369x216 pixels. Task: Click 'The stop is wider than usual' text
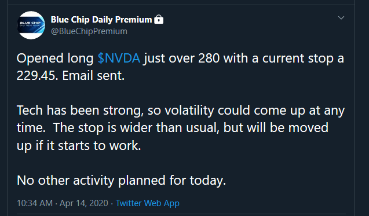136,128
